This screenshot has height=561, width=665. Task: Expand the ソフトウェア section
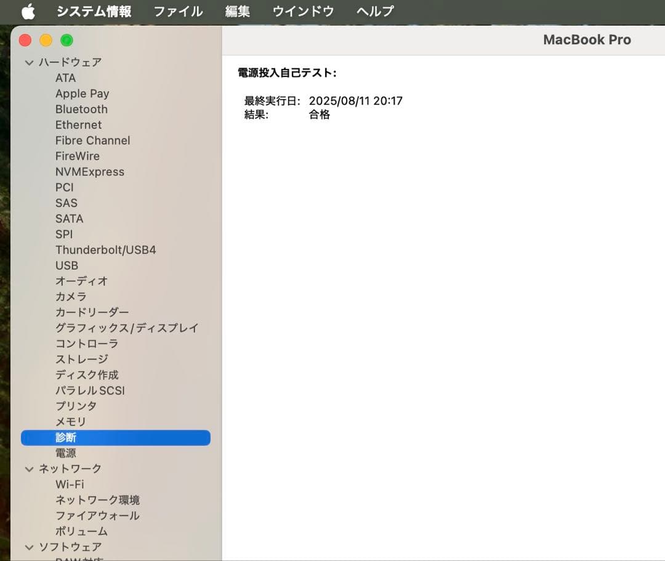pyautogui.click(x=29, y=547)
